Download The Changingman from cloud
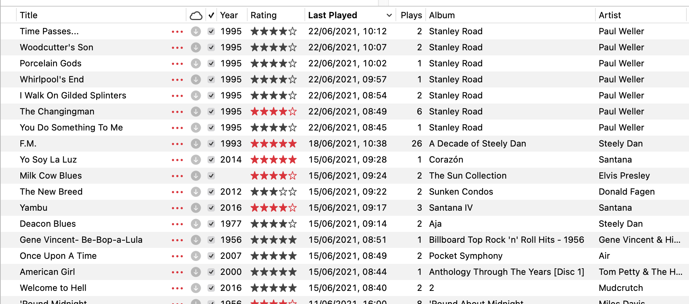Image resolution: width=689 pixels, height=304 pixels. [196, 112]
